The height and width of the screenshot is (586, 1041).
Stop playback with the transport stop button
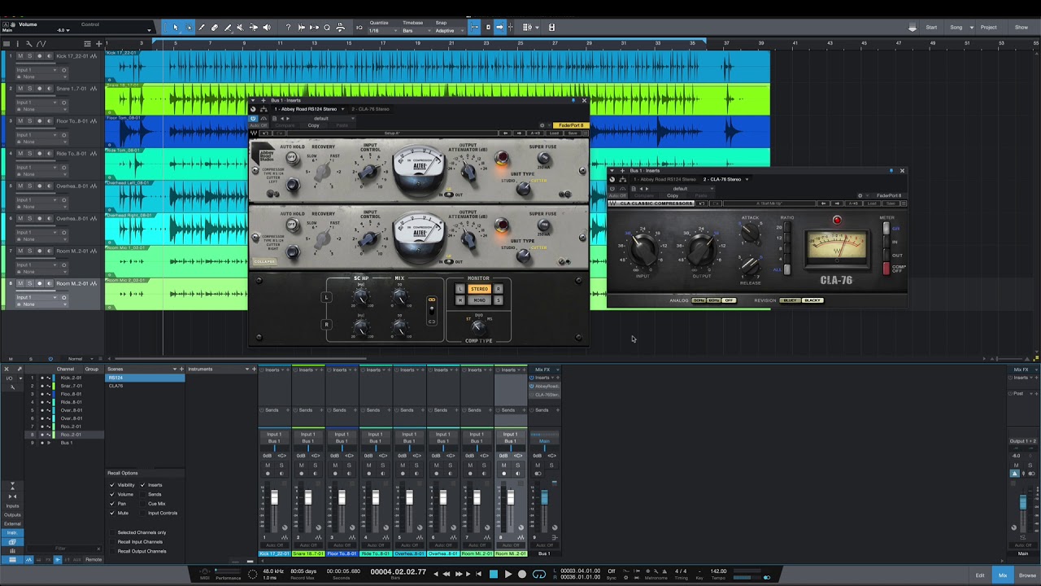(493, 574)
